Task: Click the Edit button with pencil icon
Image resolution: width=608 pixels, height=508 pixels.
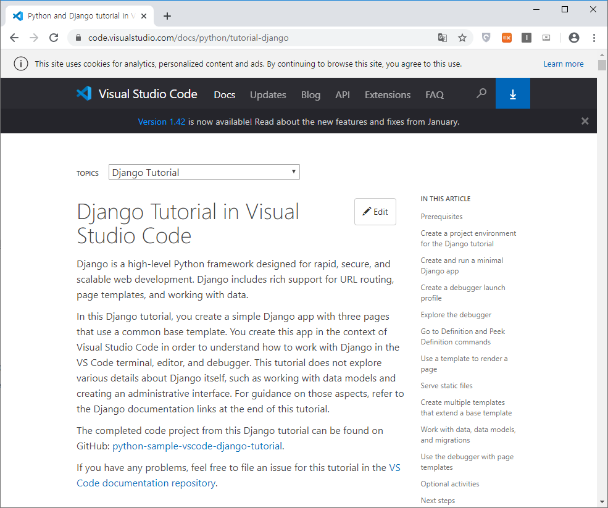Action: pos(375,212)
